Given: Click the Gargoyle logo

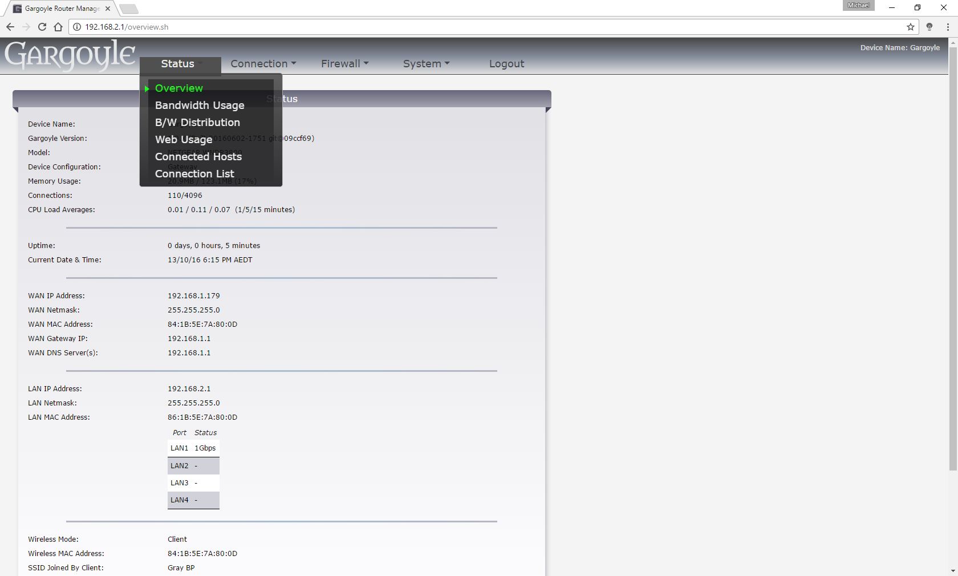Looking at the screenshot, I should 68,55.
